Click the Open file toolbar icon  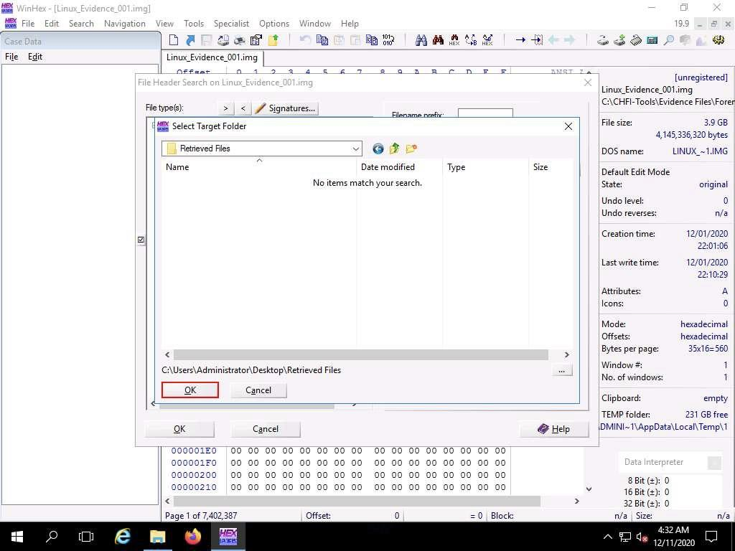click(x=190, y=40)
